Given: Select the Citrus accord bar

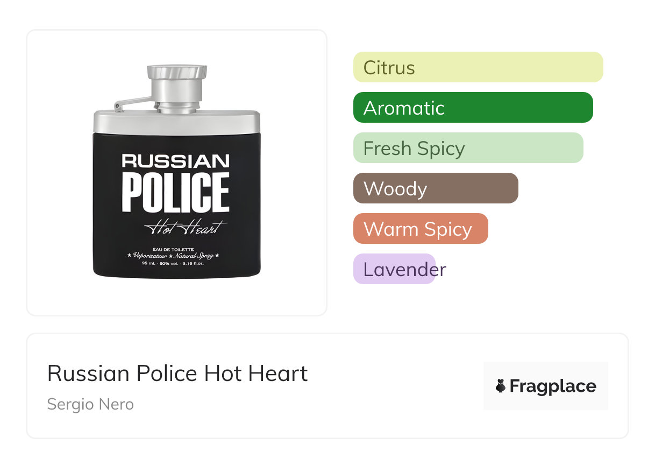Looking at the screenshot, I should (478, 67).
